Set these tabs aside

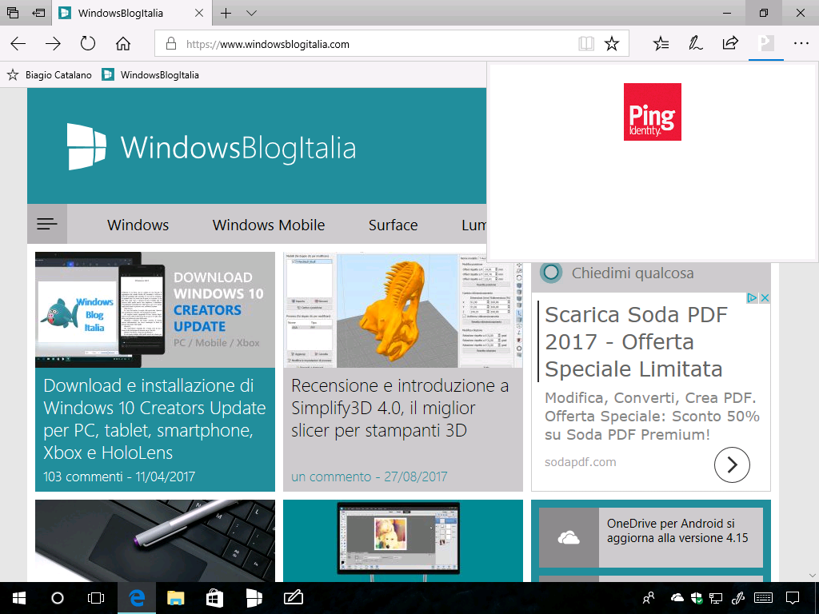pos(38,13)
